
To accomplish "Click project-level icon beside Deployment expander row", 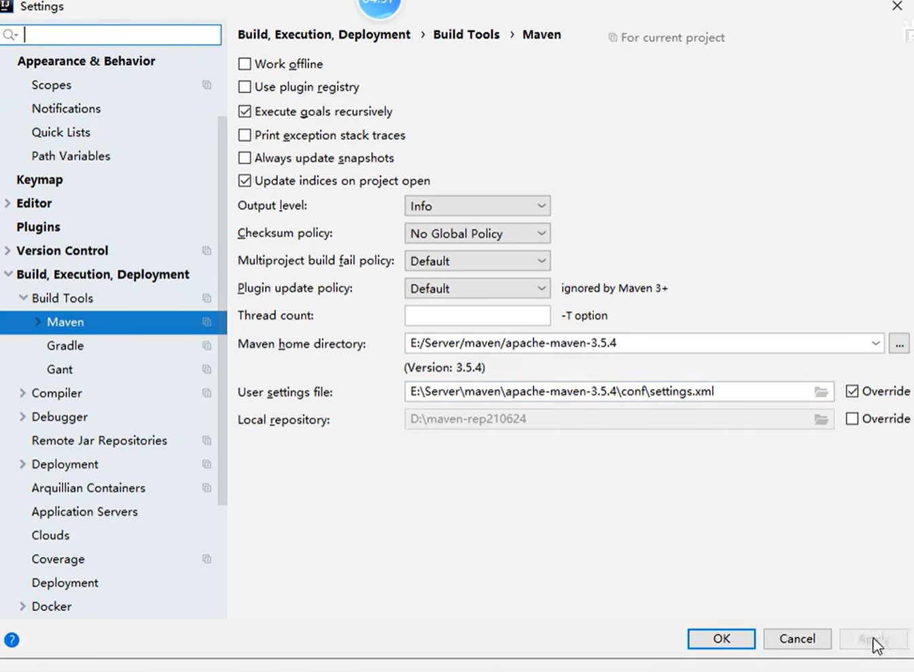I will point(207,464).
